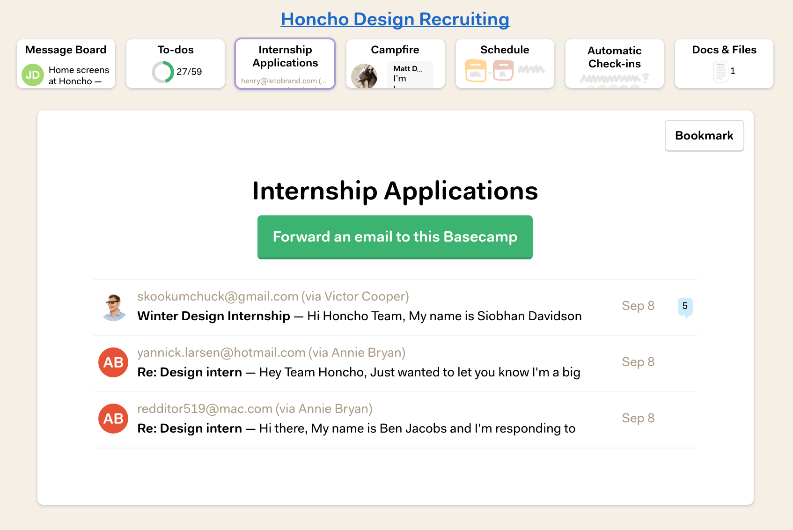The image size is (793, 530).
Task: Click the red calendar icon in Schedule
Action: pos(503,70)
